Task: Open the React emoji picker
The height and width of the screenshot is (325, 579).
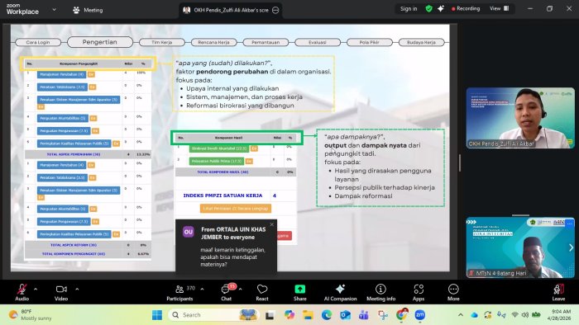Action: click(x=262, y=293)
